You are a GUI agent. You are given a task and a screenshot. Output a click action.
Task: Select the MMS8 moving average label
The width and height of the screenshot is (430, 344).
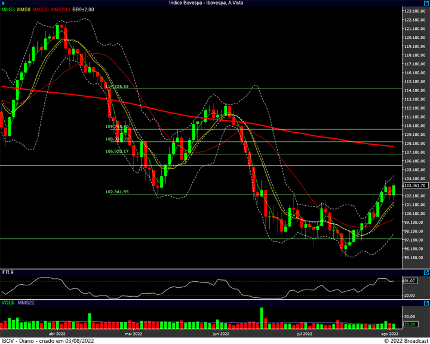pyautogui.click(x=23, y=10)
